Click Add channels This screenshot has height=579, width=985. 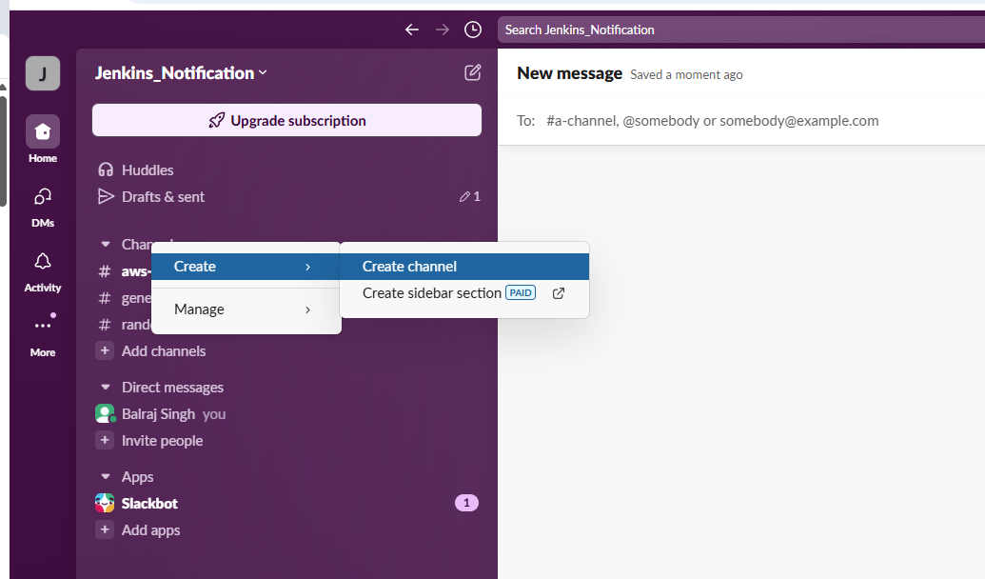tap(164, 350)
